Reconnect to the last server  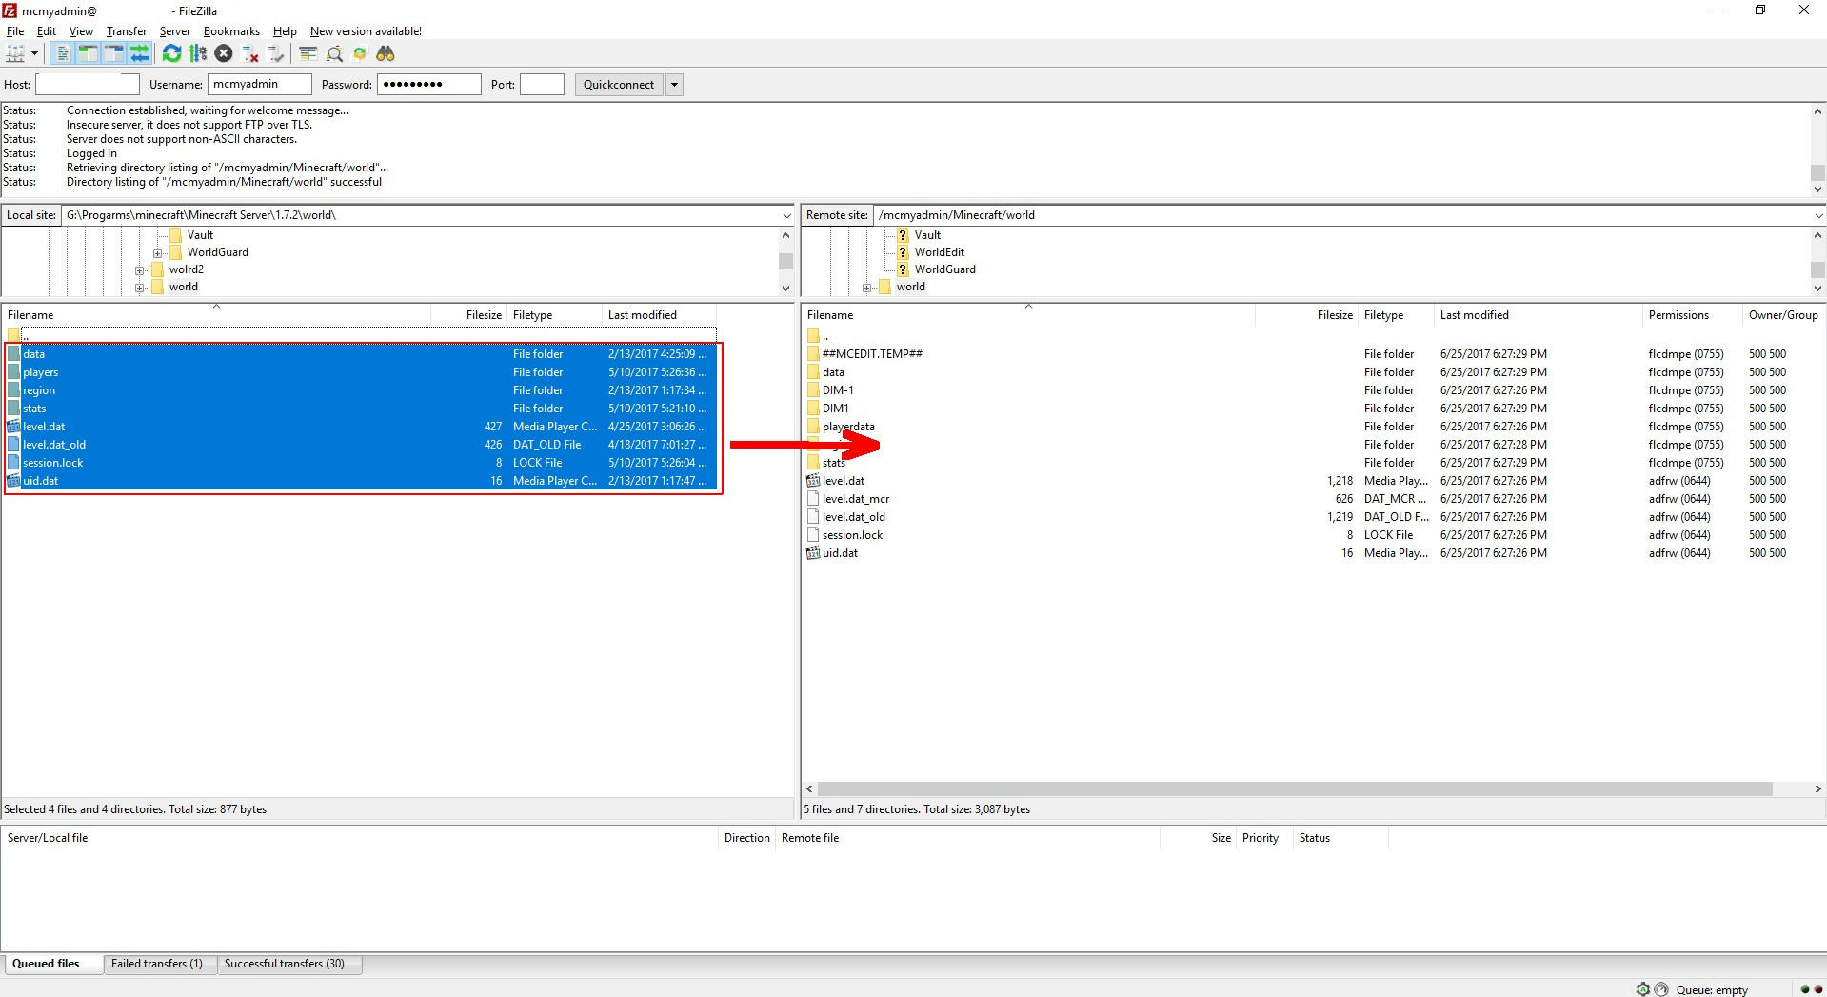275,53
